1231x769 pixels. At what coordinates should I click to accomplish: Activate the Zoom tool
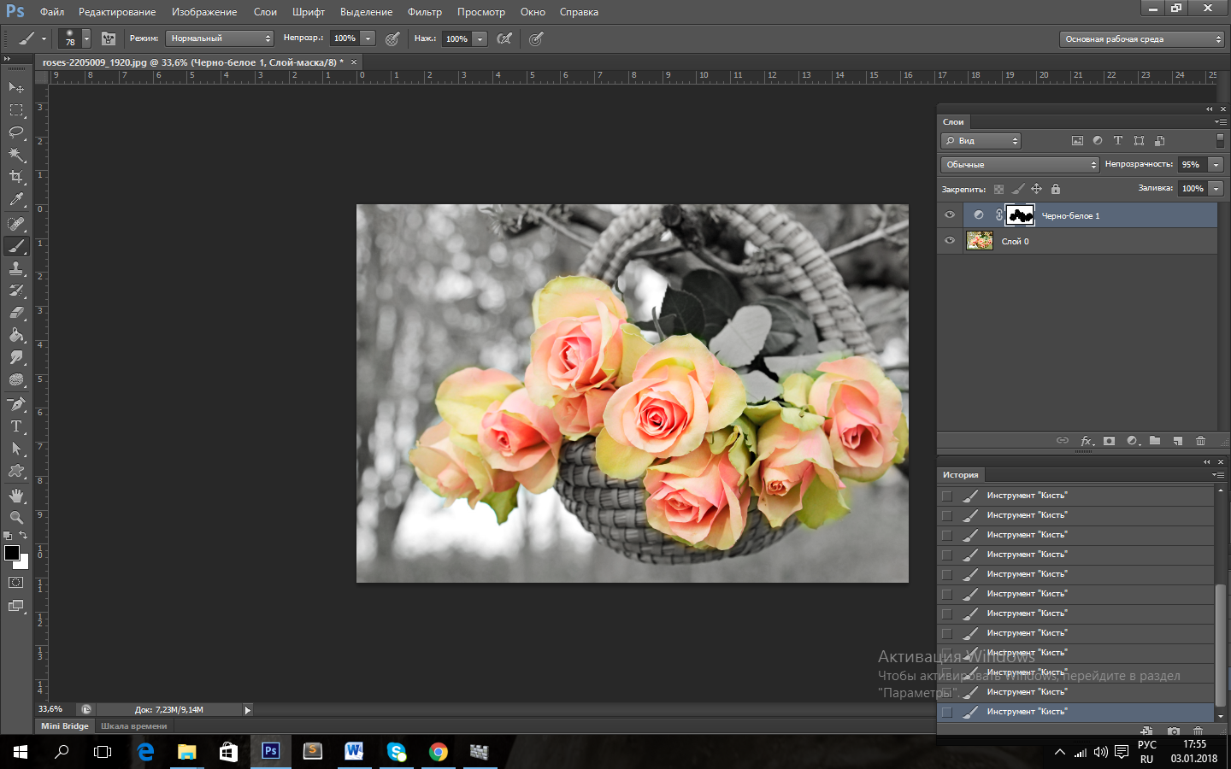coord(16,518)
